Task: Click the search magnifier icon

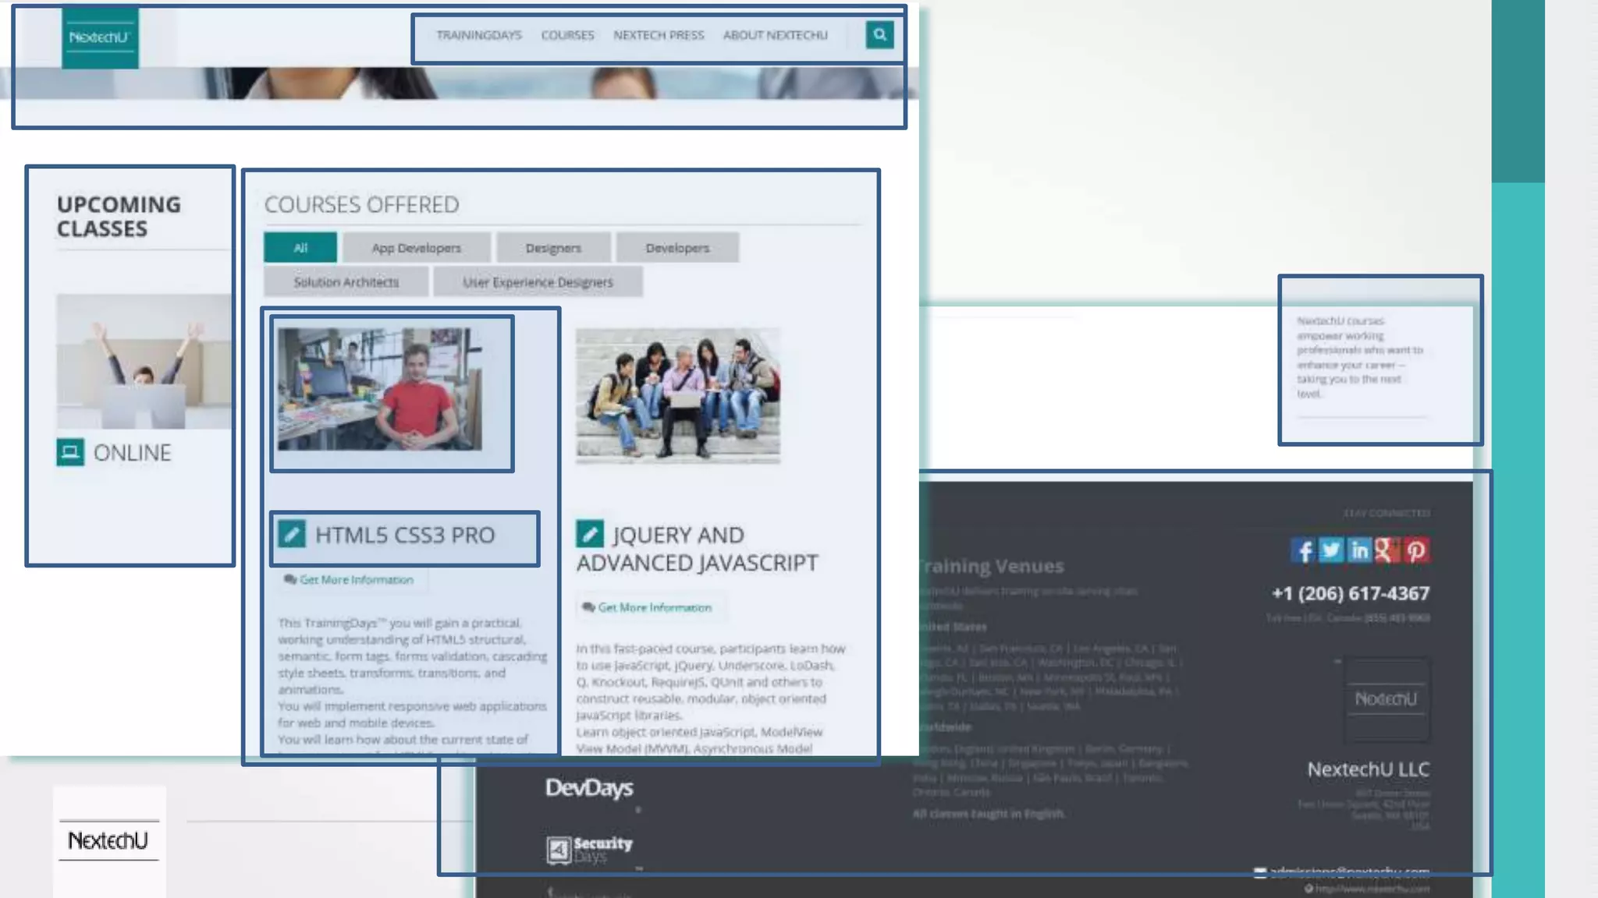Action: tap(879, 34)
